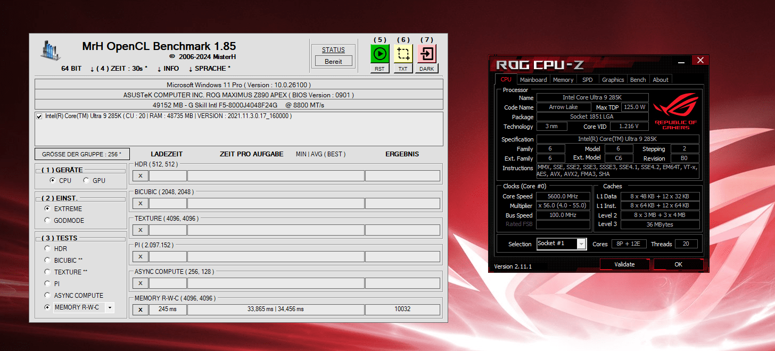Switch to the Graphics tab in CPU-Z
Image resolution: width=775 pixels, height=351 pixels.
(613, 80)
